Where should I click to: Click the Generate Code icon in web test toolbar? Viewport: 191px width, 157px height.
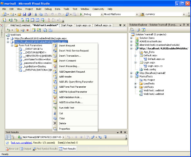tap(45, 30)
